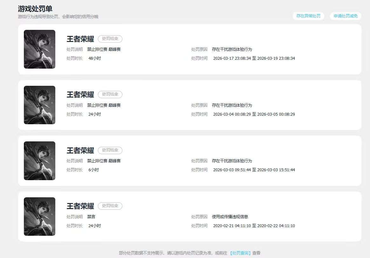This screenshot has height=258, width=370.
Task: Open the 处罚查询 link at the bottom
Action: pos(240,253)
